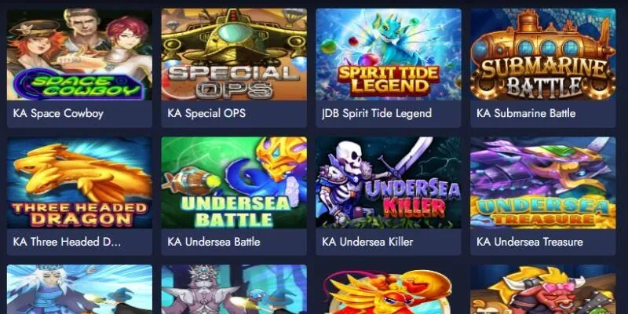Open the ice queen game thumbnail
This screenshot has height=314, width=628.
pyautogui.click(x=80, y=289)
